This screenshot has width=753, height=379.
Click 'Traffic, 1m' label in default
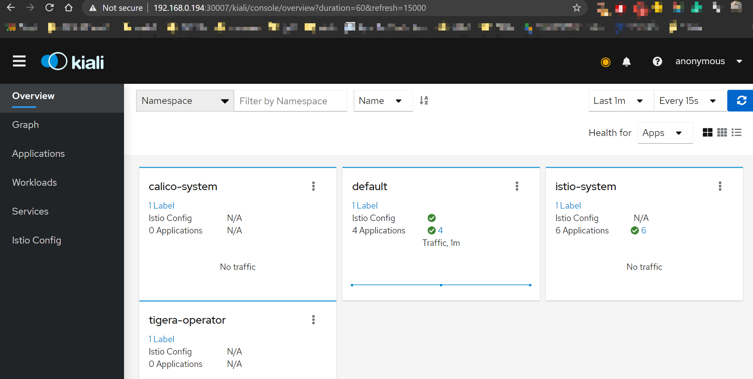tap(441, 243)
